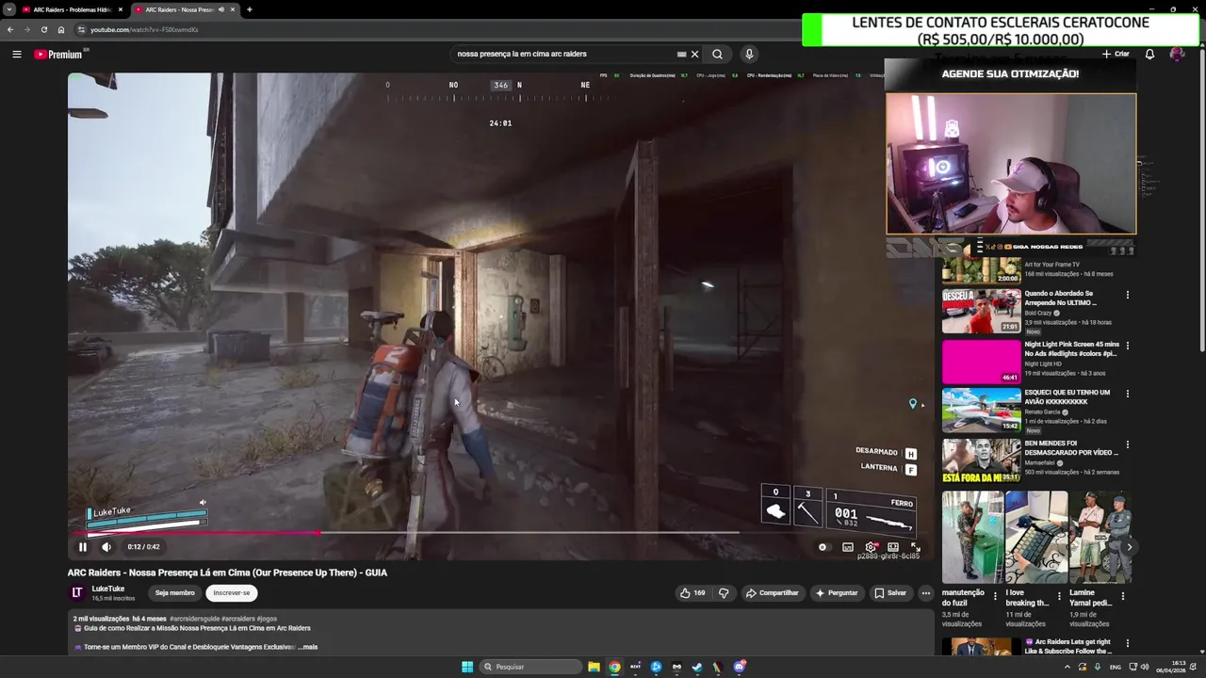This screenshot has height=678, width=1206.
Task: Go to YouTube Premium home logo
Action: coord(58,55)
